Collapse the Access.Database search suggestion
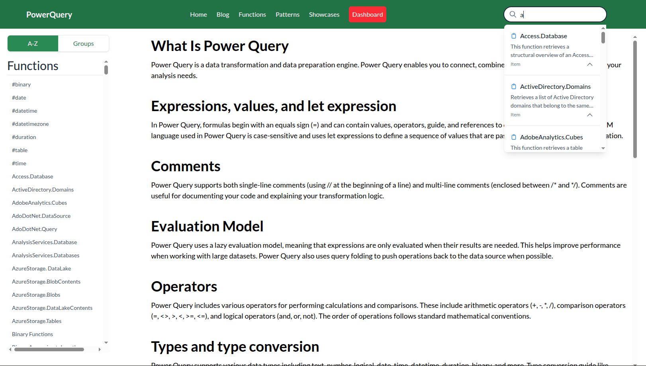This screenshot has height=366, width=646. click(589, 64)
